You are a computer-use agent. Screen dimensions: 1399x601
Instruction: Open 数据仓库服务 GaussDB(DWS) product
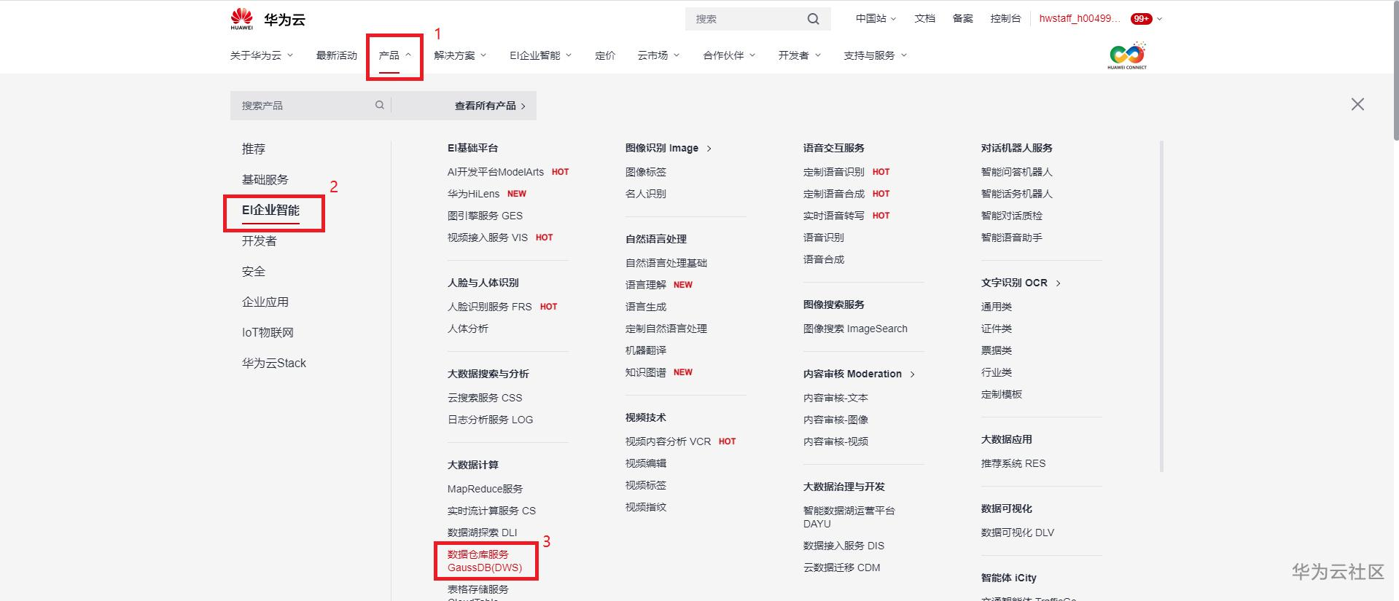click(x=485, y=561)
